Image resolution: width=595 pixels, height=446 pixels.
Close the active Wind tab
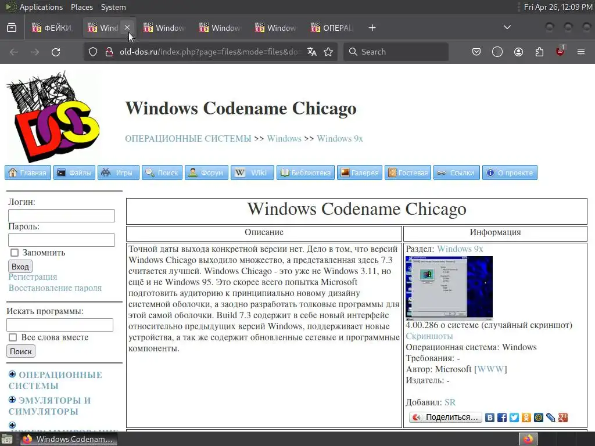[x=127, y=28]
